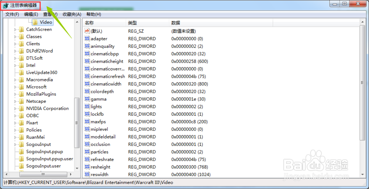This screenshot has height=189, width=369.
Task: Select the miplevel value name
Action: 99,129
